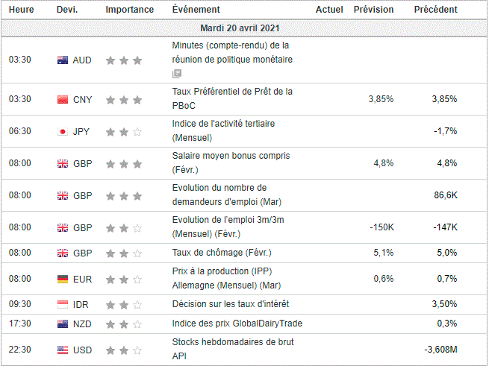Click the New Zealand flag next to NZD
This screenshot has height=366, width=489.
tap(63, 324)
